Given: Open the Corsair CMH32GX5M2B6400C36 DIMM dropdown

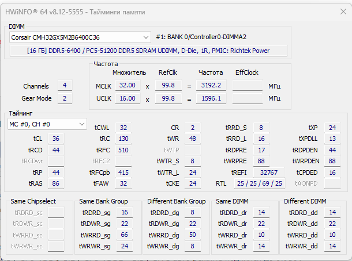Looking at the screenshot, I should 80,37.
